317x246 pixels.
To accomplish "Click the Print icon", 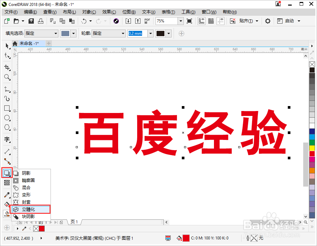I will tap(41, 21).
